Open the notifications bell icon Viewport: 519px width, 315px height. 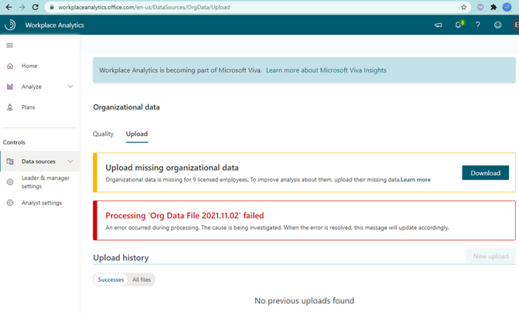[459, 25]
